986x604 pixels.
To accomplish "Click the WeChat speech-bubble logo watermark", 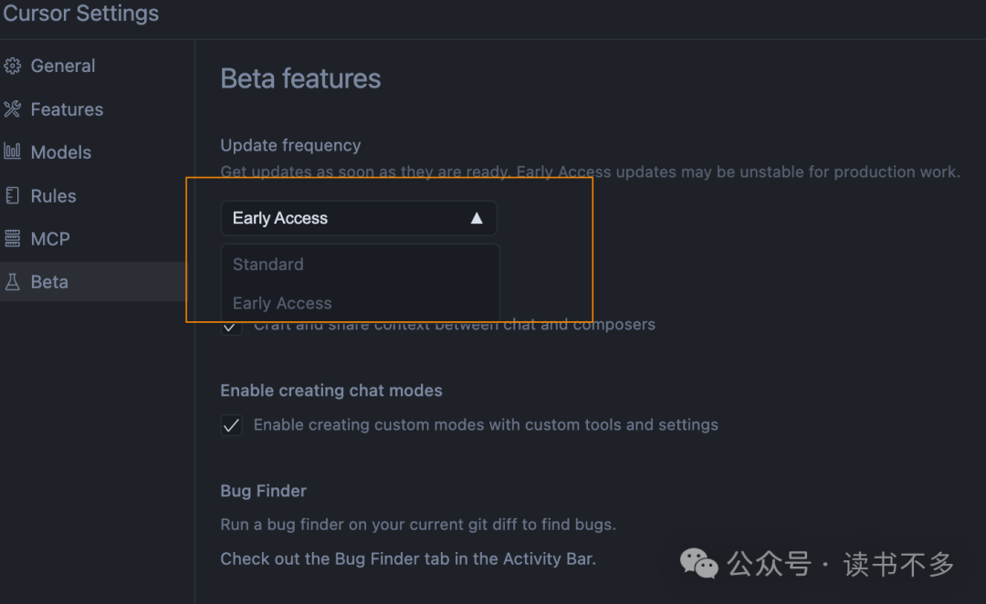I will click(x=698, y=564).
